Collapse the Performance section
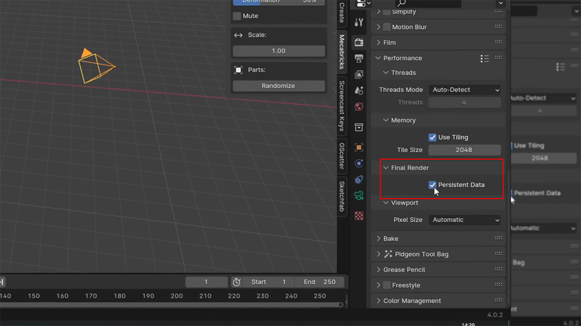581x326 pixels. pos(378,58)
